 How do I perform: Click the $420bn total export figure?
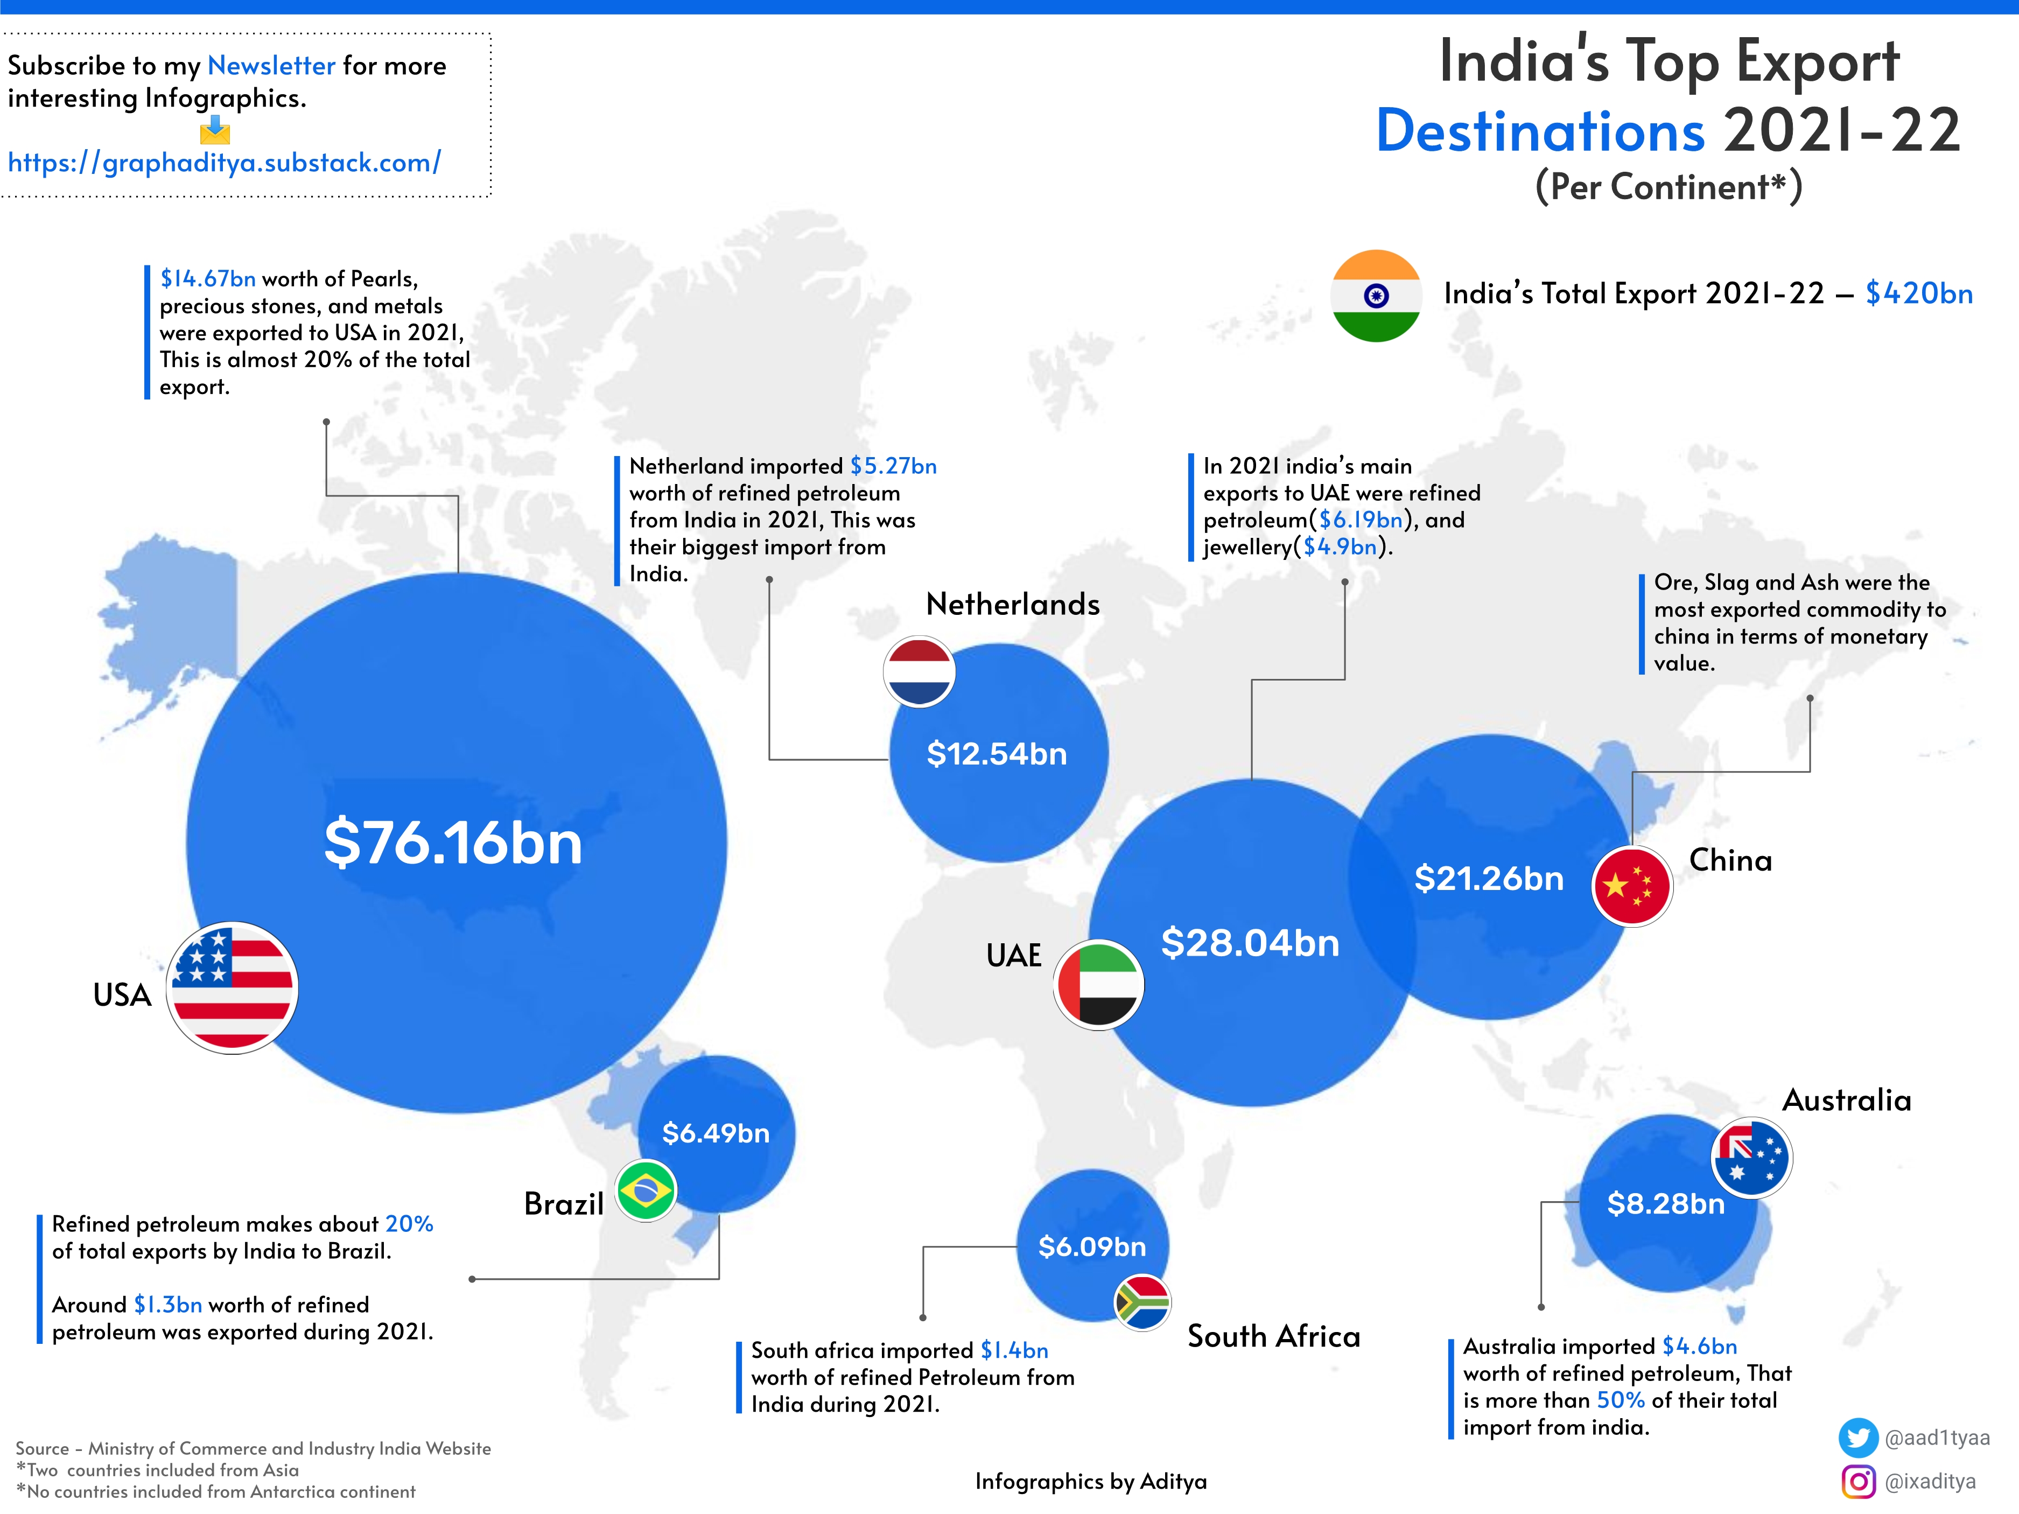tap(1919, 293)
